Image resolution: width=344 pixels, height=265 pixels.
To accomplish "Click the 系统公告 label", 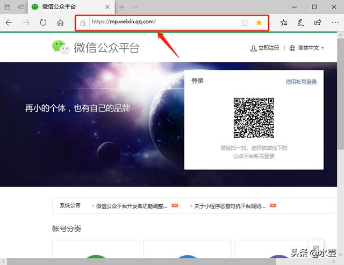I will click(x=70, y=205).
